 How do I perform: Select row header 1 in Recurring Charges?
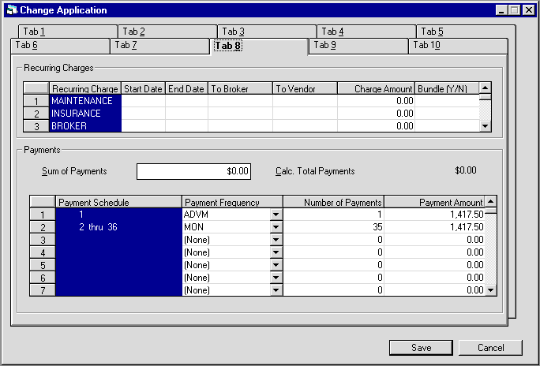[36, 101]
